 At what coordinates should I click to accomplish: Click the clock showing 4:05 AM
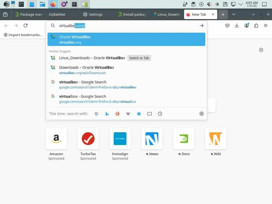pyautogui.click(x=252, y=4)
